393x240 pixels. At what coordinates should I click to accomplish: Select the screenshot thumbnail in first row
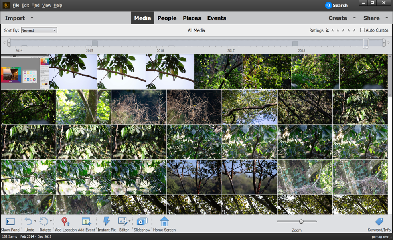point(25,72)
